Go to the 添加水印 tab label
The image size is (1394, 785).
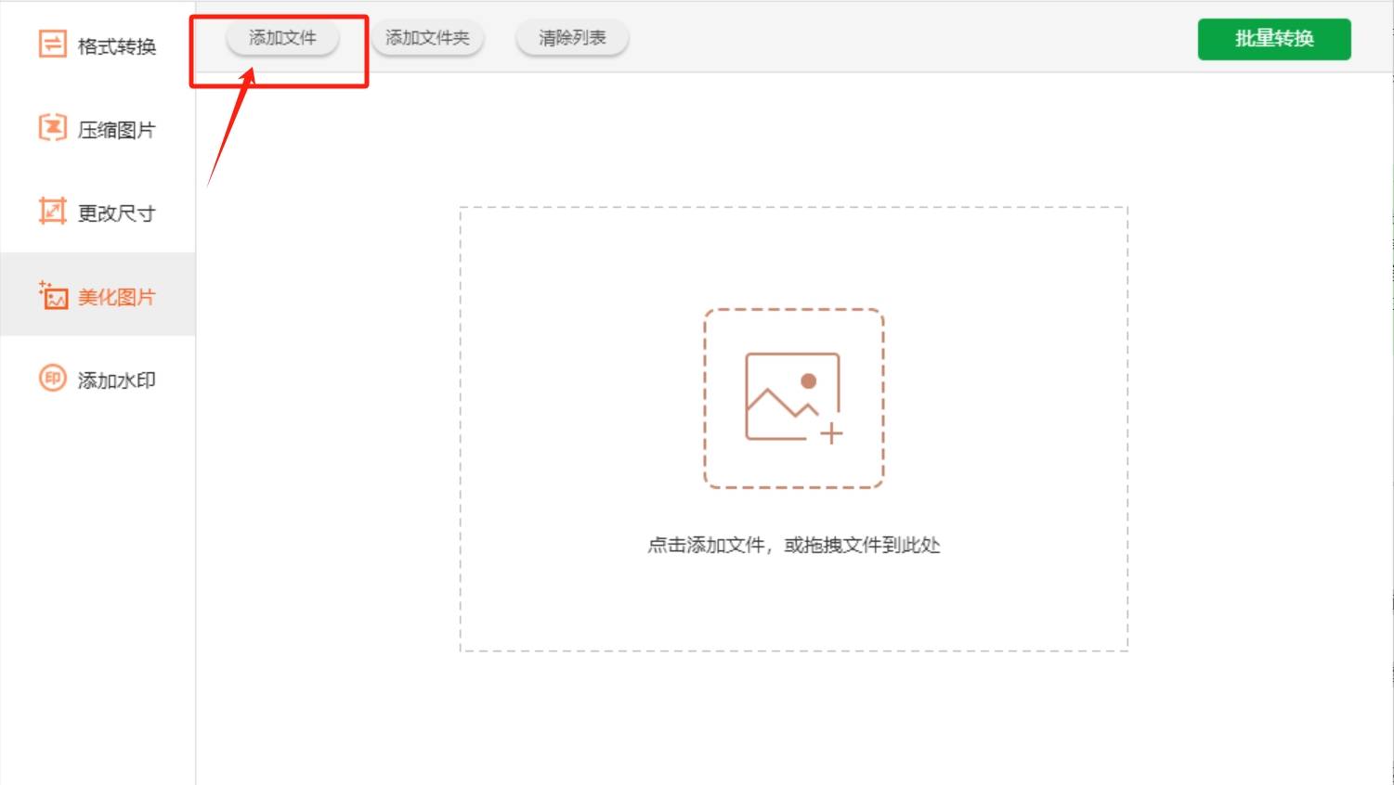point(117,380)
